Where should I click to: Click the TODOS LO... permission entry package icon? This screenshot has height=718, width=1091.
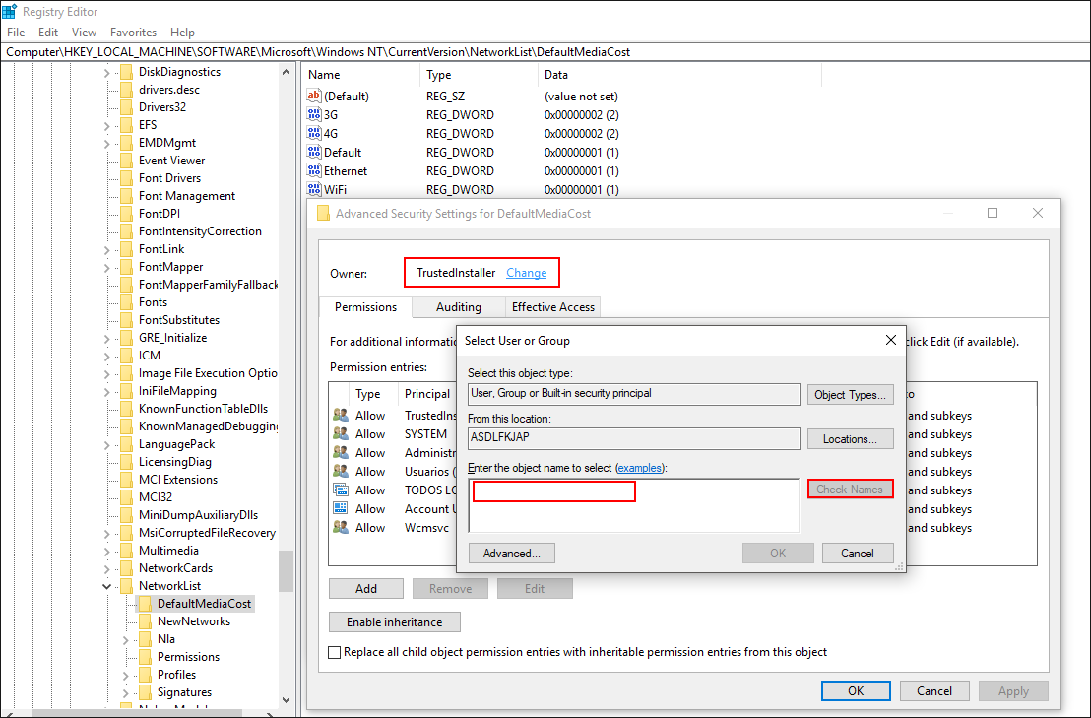click(x=341, y=490)
